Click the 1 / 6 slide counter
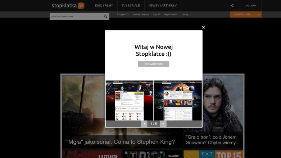This screenshot has height=158, width=281. click(154, 124)
